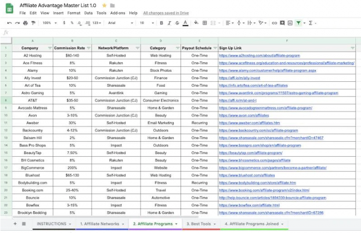Switch to the INSTRUCTIONS sheet tab
This screenshot has height=233, width=361.
point(54,224)
